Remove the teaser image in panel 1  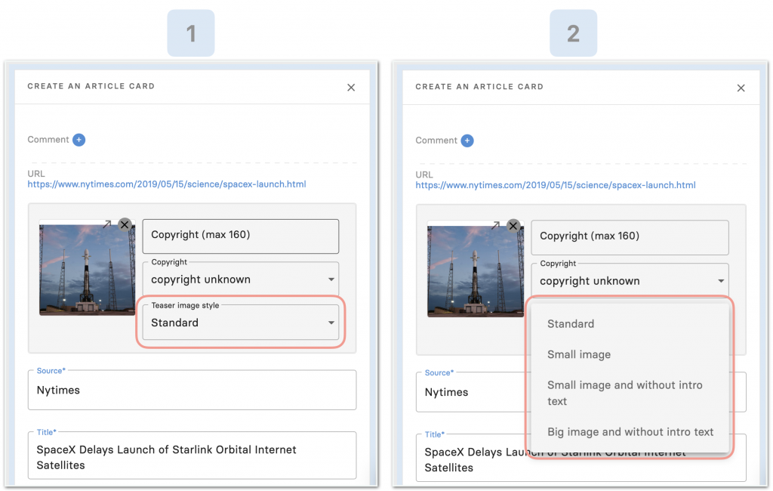[x=125, y=224]
